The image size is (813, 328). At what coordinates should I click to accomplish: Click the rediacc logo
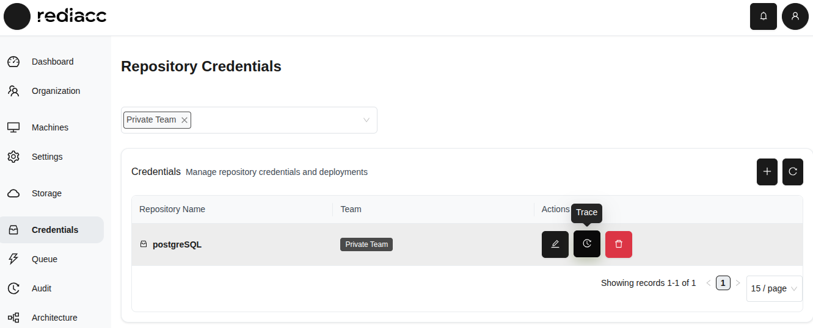[x=56, y=16]
